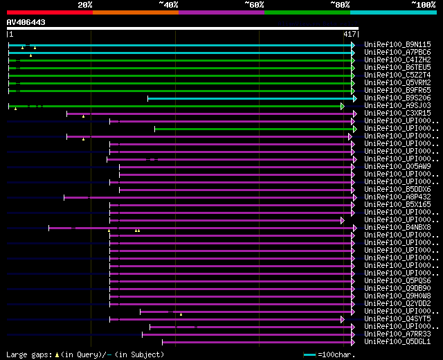Image resolution: width=443 pixels, height=360 pixels.
Task: Click the cyan ~100% identity legend segment
Action: click(x=394, y=12)
